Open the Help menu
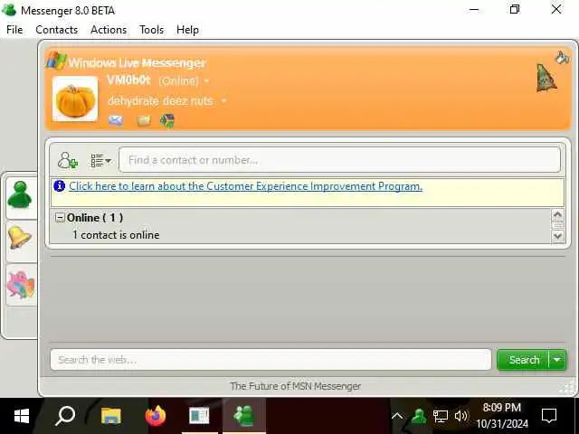 point(187,30)
